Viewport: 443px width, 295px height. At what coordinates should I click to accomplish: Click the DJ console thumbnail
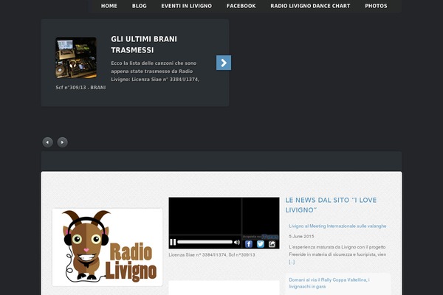tap(76, 58)
